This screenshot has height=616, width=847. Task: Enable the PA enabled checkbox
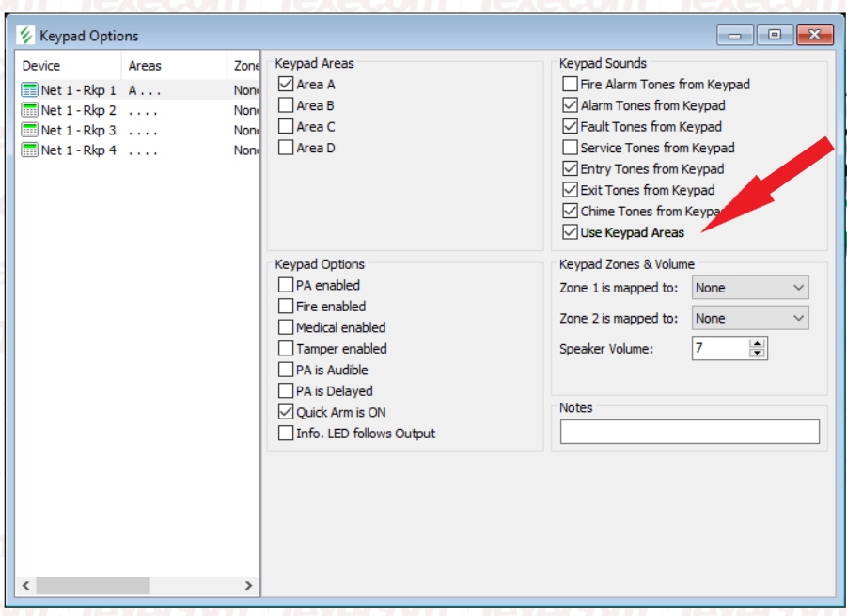pyautogui.click(x=286, y=285)
